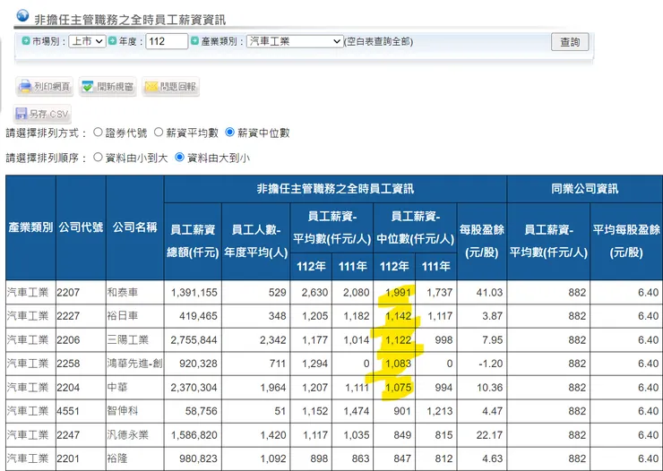
Task: Click the 員工薪資總額(仟元) column header
Action: tap(193, 241)
